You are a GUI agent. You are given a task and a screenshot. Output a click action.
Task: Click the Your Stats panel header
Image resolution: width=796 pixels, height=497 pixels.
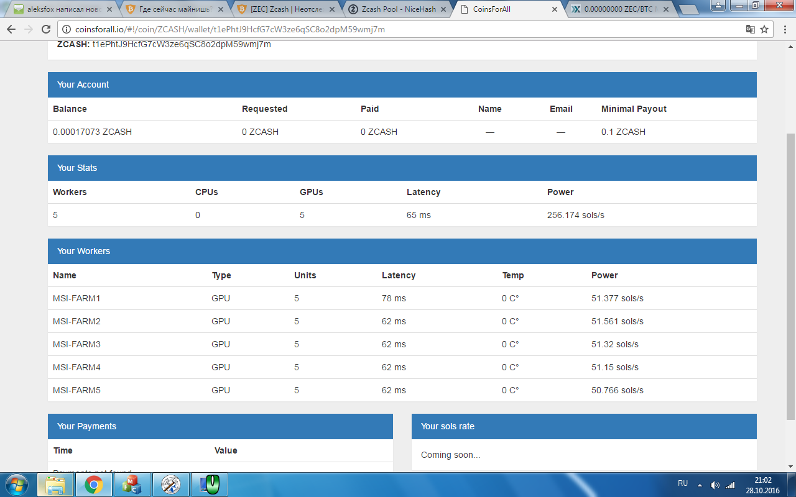coord(402,168)
